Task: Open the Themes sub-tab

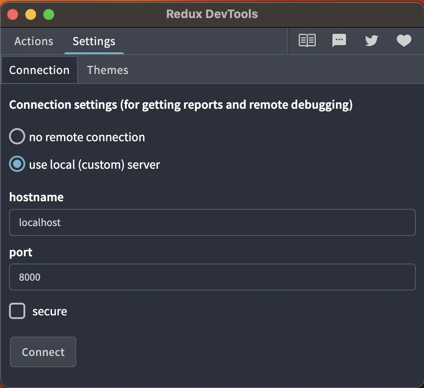Action: (x=107, y=70)
